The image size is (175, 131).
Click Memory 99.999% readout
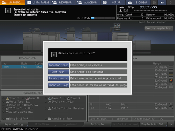tap(160, 15)
